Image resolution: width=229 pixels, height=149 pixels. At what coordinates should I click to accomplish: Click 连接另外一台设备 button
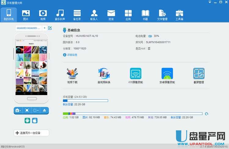[31, 133]
